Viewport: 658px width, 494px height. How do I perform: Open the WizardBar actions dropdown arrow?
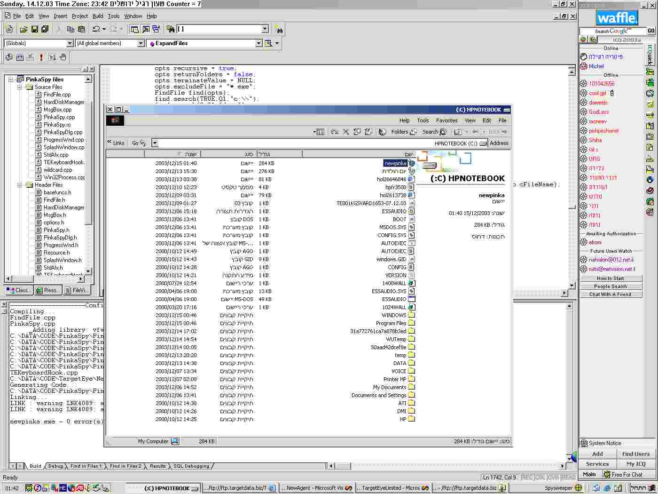pyautogui.click(x=277, y=43)
